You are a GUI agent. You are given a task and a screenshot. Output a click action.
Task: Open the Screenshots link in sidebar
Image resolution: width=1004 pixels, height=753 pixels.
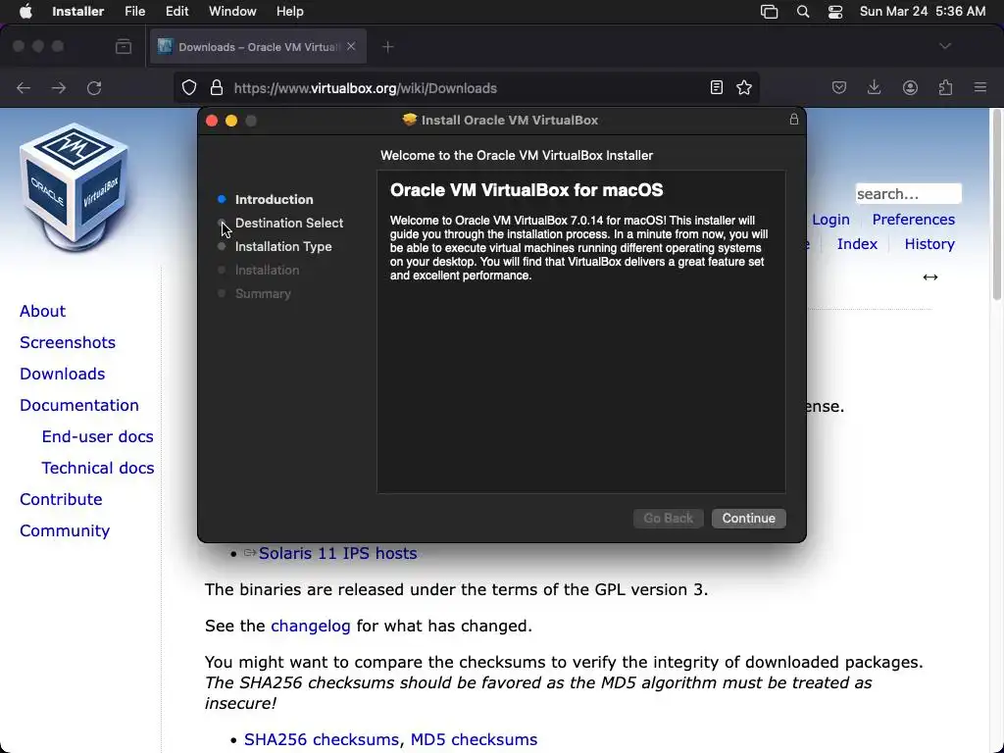68,342
